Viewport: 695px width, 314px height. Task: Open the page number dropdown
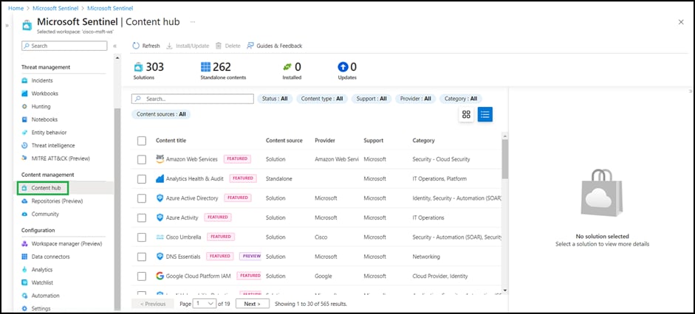click(x=205, y=304)
